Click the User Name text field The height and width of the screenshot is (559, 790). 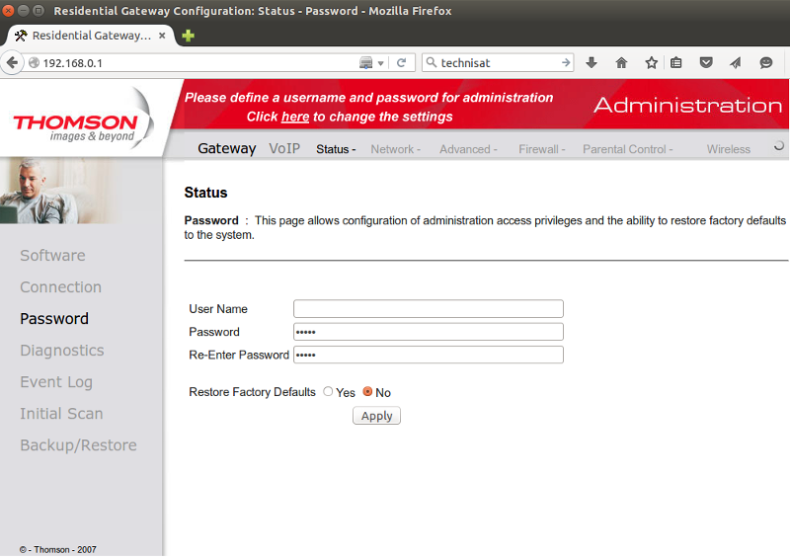point(428,309)
